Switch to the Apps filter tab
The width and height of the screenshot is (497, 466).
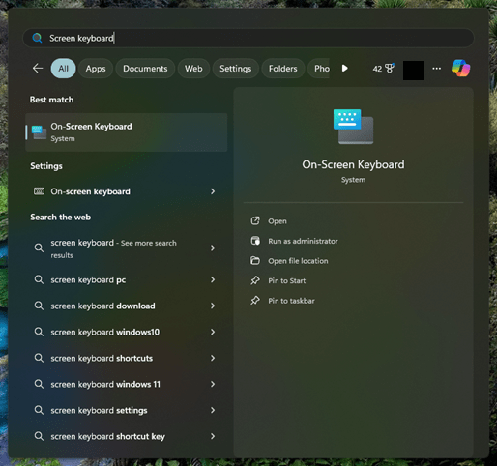tap(96, 69)
